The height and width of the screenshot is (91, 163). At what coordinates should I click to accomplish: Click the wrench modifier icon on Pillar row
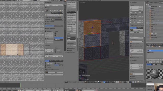click(158, 15)
